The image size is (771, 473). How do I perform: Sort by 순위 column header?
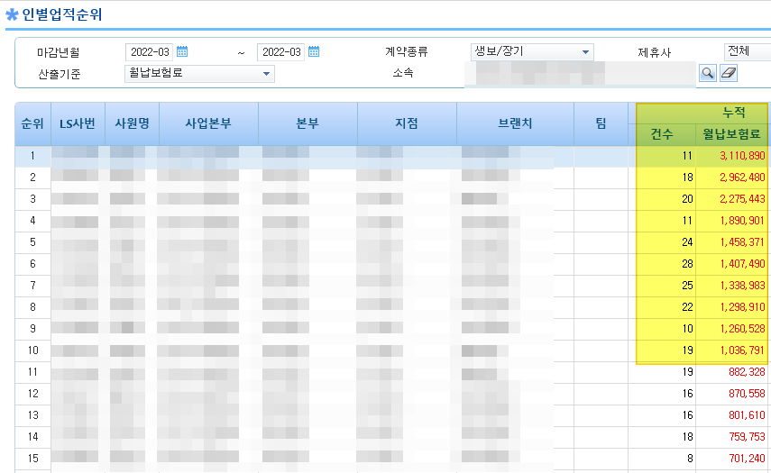pos(33,123)
